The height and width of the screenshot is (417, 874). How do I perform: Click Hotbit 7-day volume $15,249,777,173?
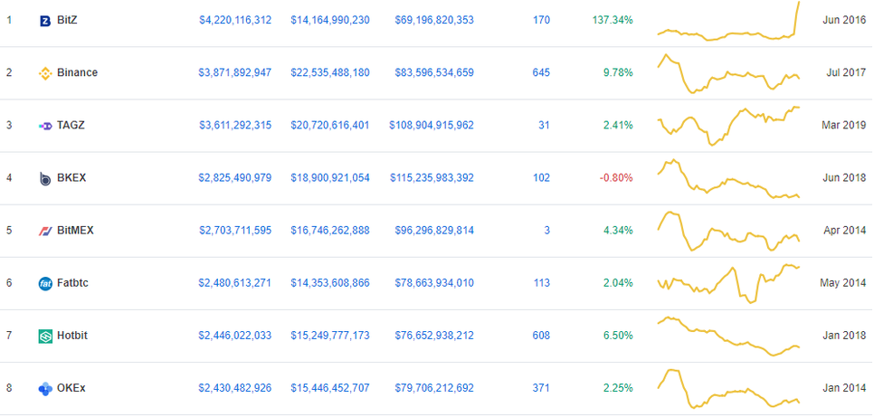(330, 336)
